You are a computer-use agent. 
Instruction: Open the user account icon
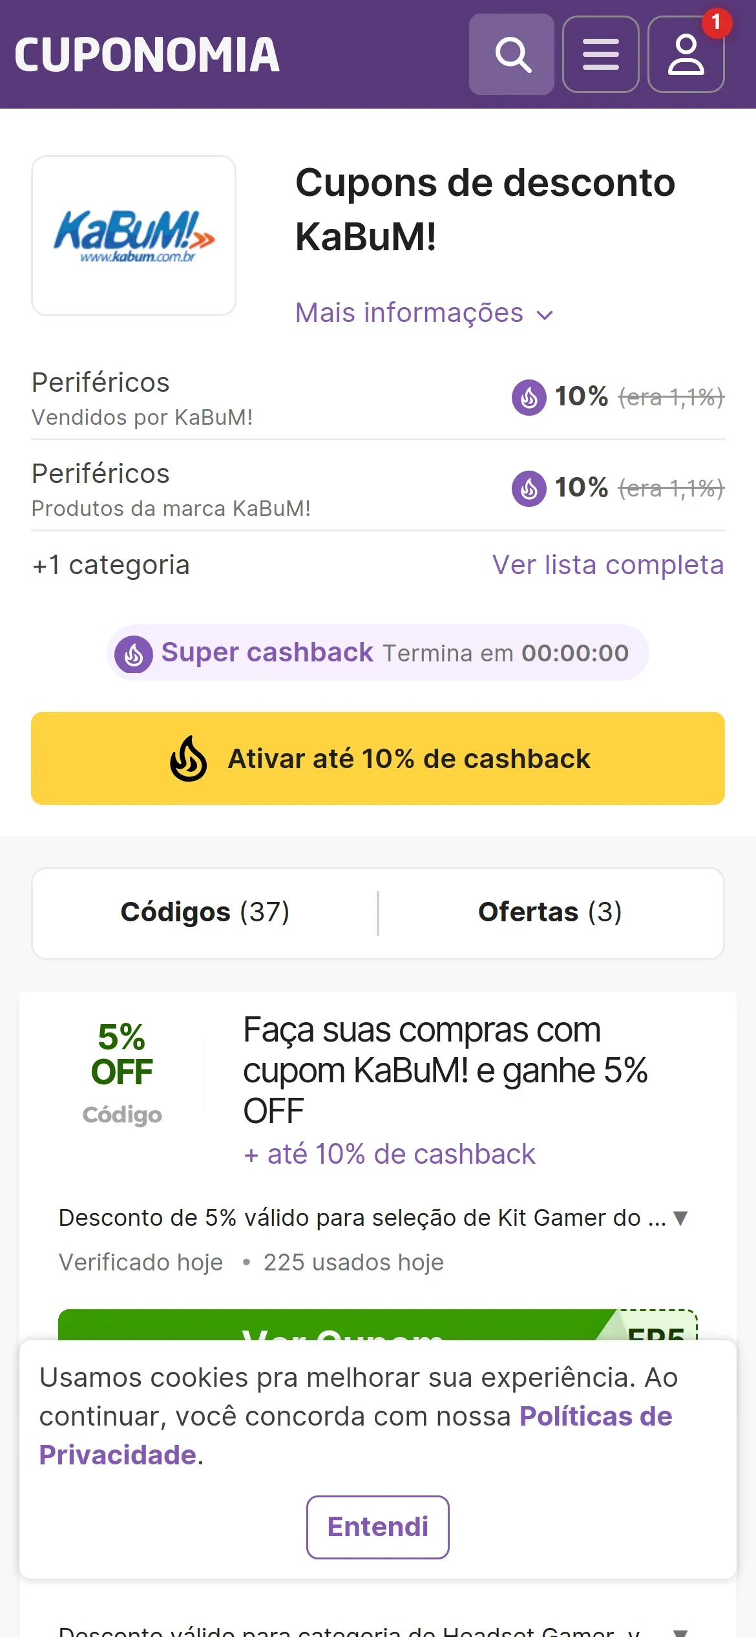(x=686, y=54)
